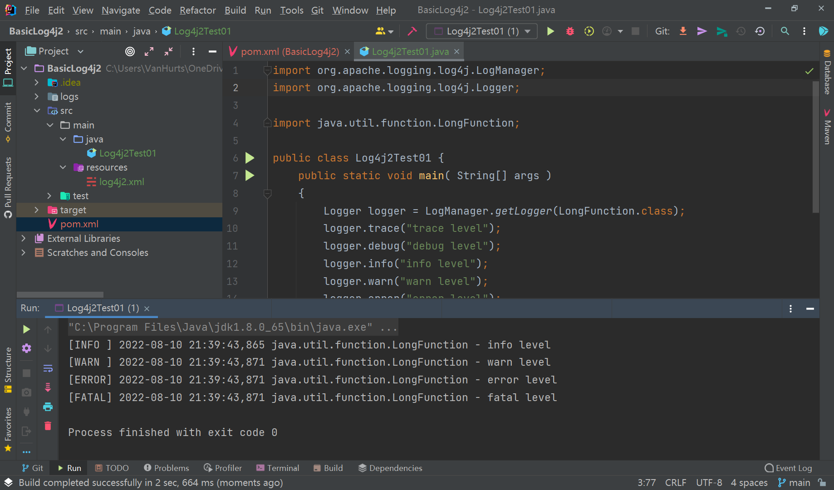
Task: Toggle scroll to end in Run console
Action: [48, 387]
